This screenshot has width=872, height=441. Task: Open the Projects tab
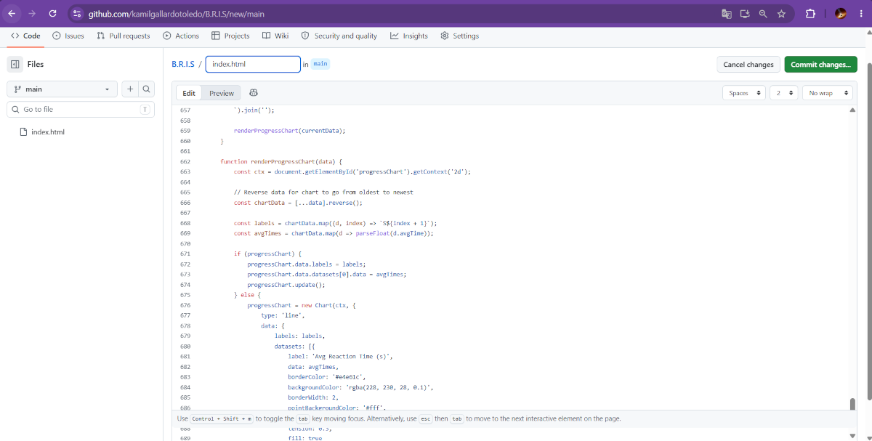tap(230, 36)
